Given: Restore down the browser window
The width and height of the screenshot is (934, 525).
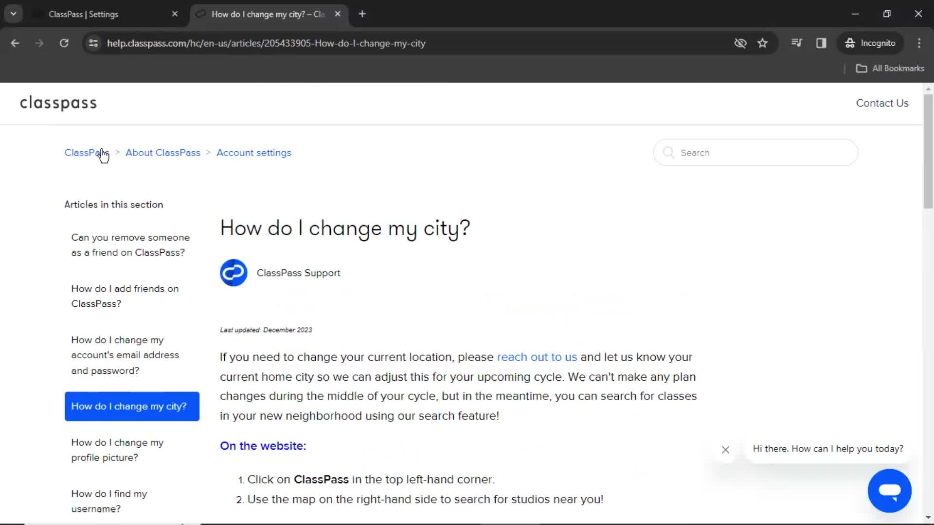Looking at the screenshot, I should point(887,14).
